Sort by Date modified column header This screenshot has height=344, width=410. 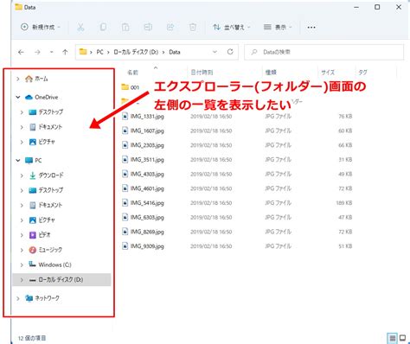tap(202, 73)
